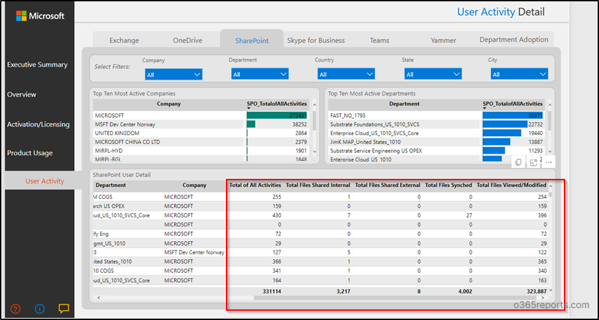This screenshot has width=599, height=320.
Task: Click the 272431 activity bar for MICROSOFT
Action: [x=277, y=115]
